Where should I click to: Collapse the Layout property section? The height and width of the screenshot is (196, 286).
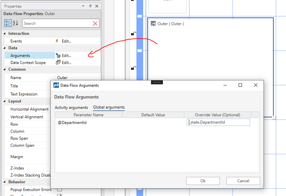[4, 101]
